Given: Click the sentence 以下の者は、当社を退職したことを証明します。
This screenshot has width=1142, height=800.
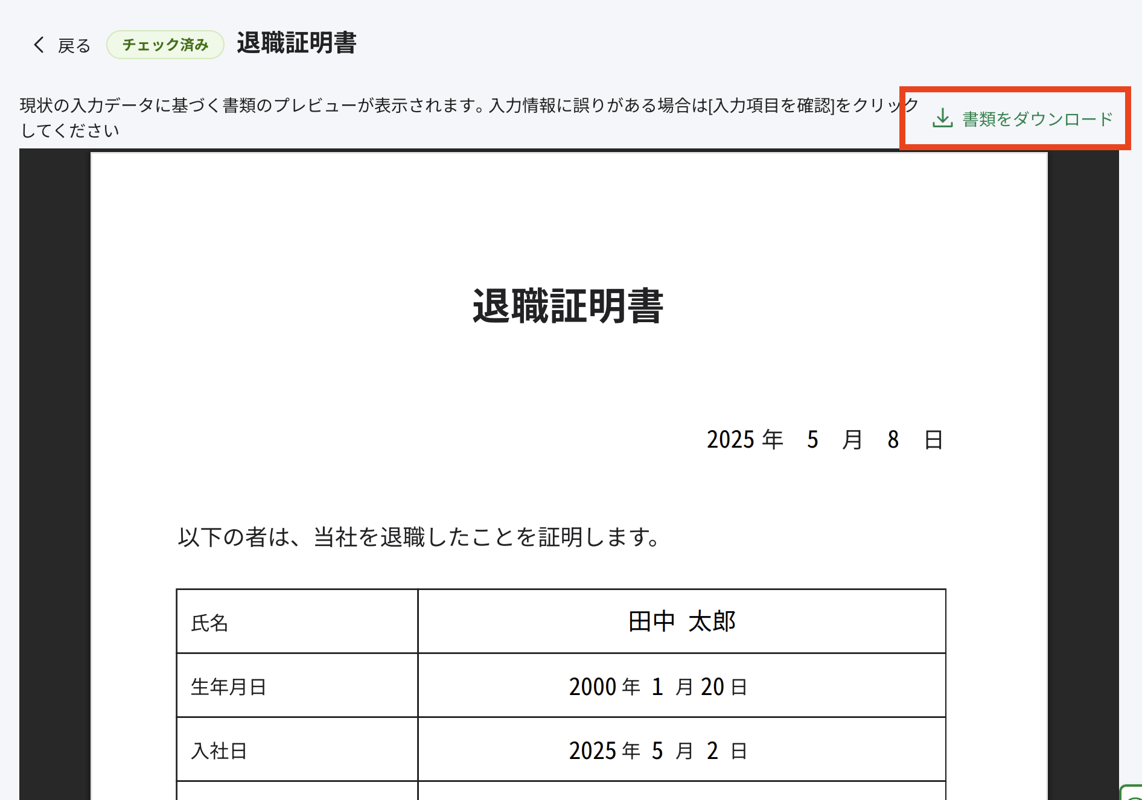Looking at the screenshot, I should click(x=420, y=537).
